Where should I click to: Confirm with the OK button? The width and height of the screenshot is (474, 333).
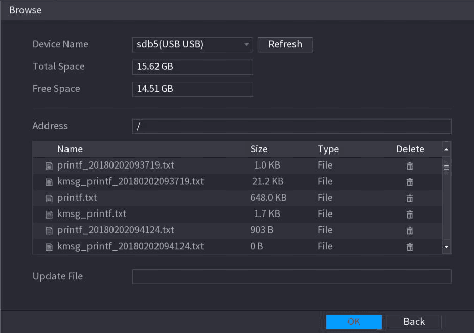click(x=354, y=322)
